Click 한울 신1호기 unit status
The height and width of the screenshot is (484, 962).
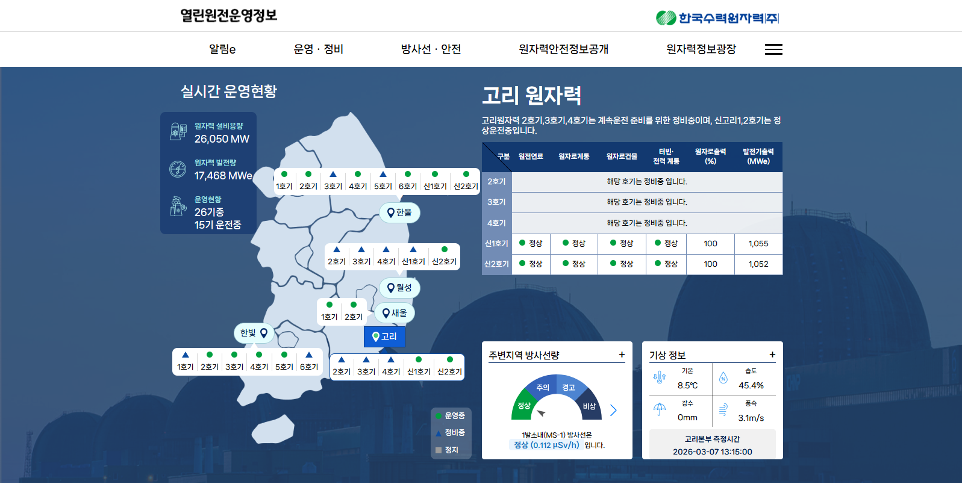click(x=435, y=181)
